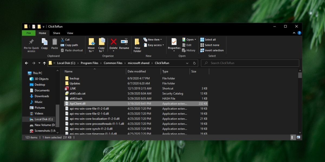325x162 pixels.
Task: Click the Paste icon in Clipboard group
Action: point(55,42)
